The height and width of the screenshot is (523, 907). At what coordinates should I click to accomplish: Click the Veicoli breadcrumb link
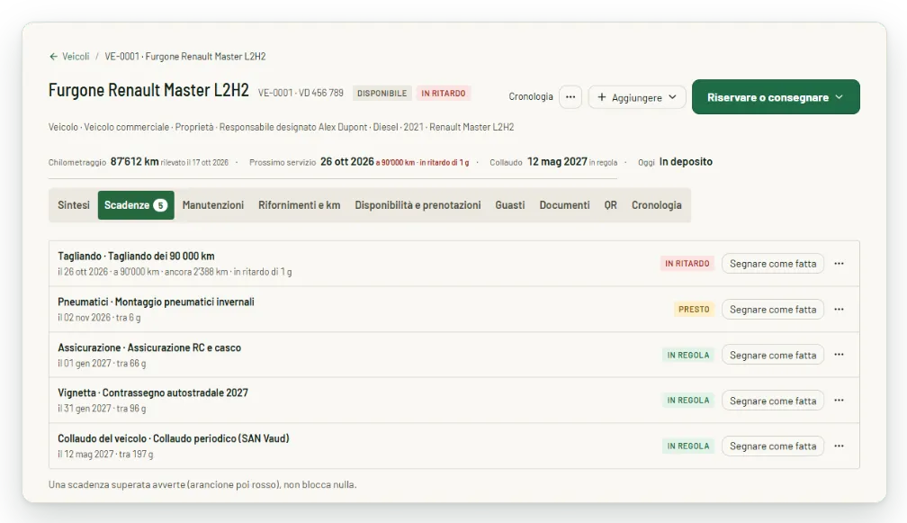coord(76,57)
